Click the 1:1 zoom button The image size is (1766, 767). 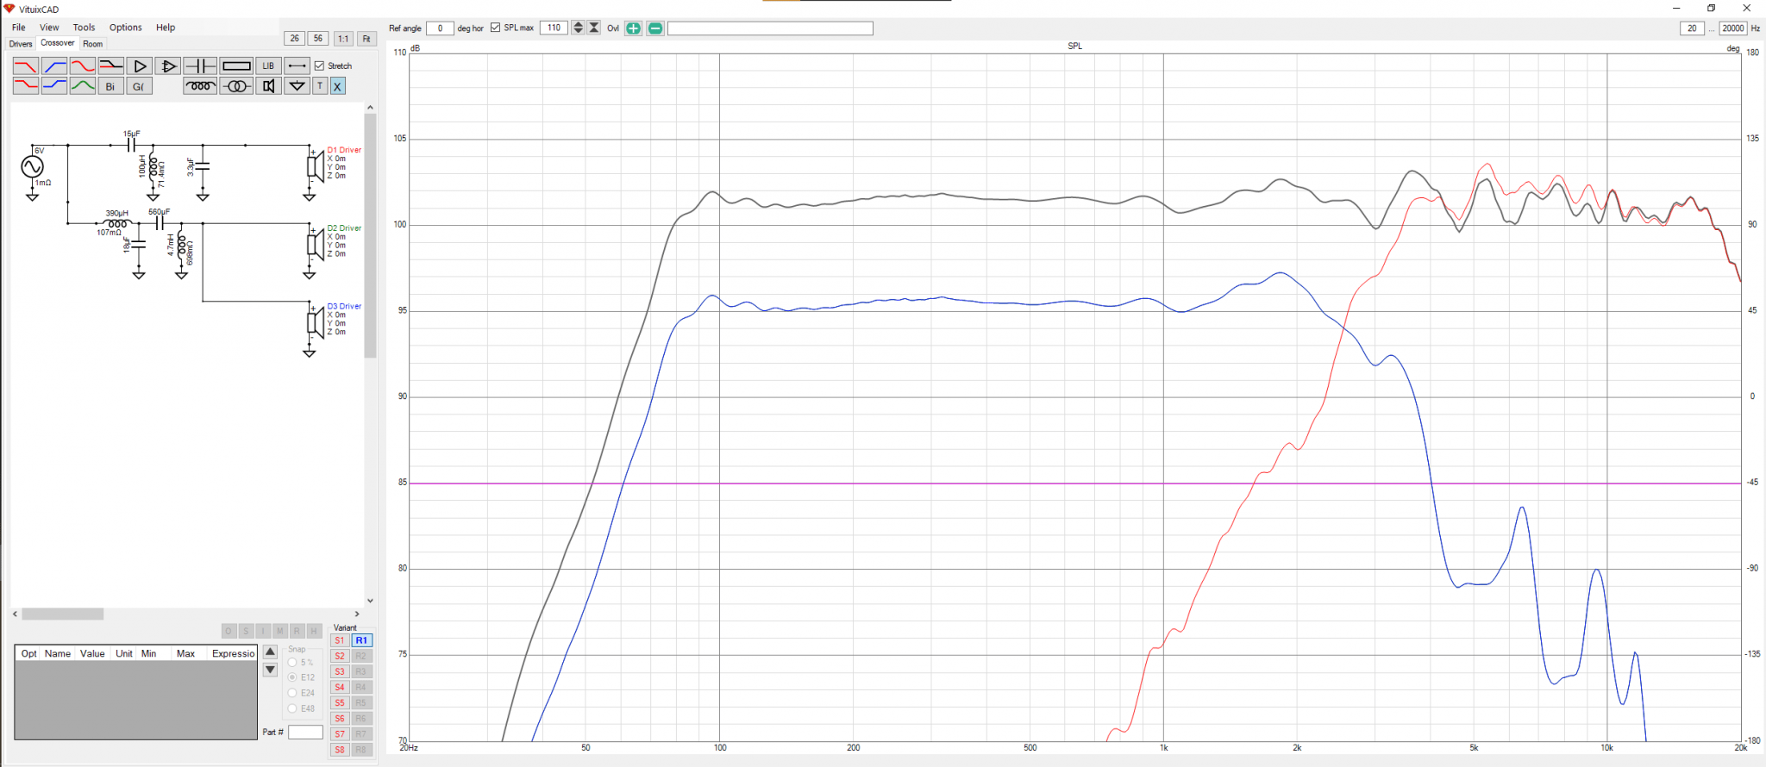point(343,39)
